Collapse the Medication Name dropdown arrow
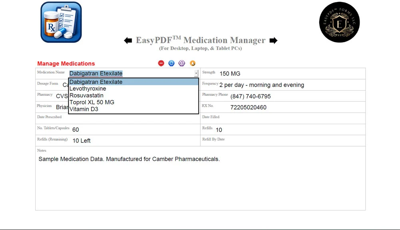This screenshot has width=400, height=230. [196, 73]
